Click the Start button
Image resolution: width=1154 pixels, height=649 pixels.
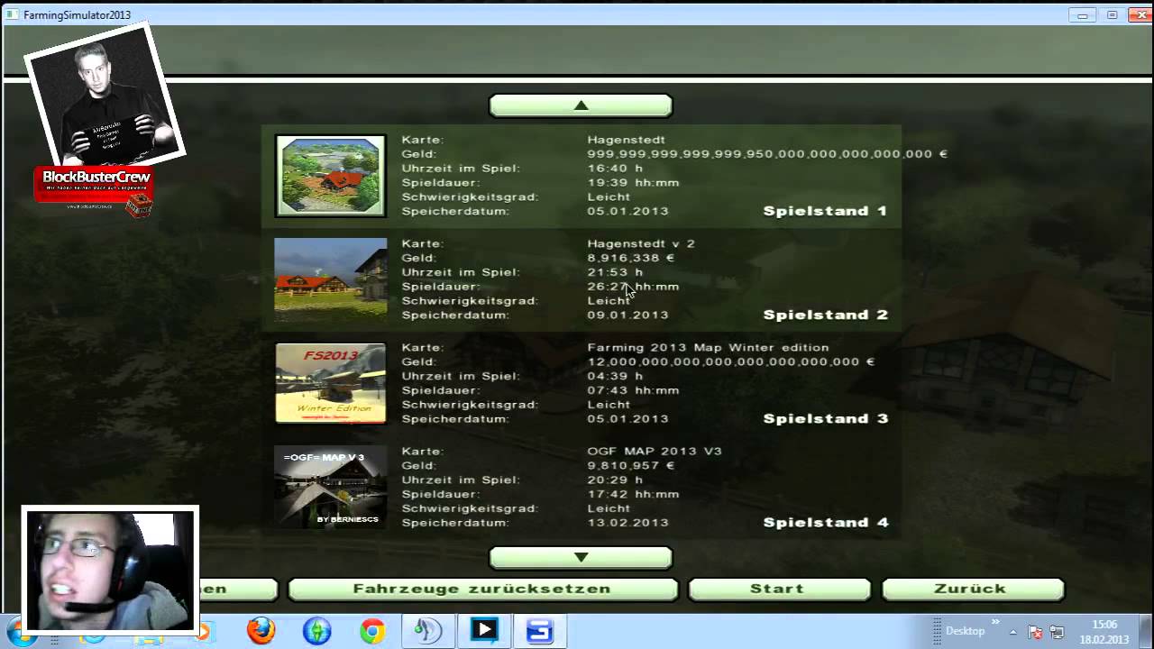coord(779,590)
